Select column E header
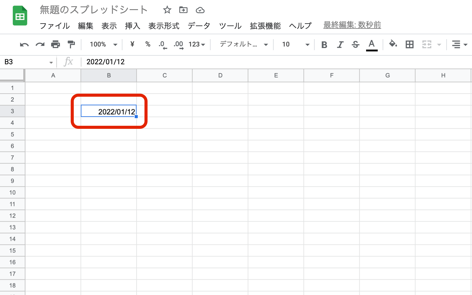 pos(276,76)
